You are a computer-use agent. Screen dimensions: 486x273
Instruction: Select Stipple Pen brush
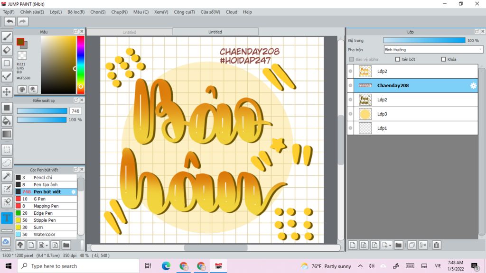coord(46,220)
